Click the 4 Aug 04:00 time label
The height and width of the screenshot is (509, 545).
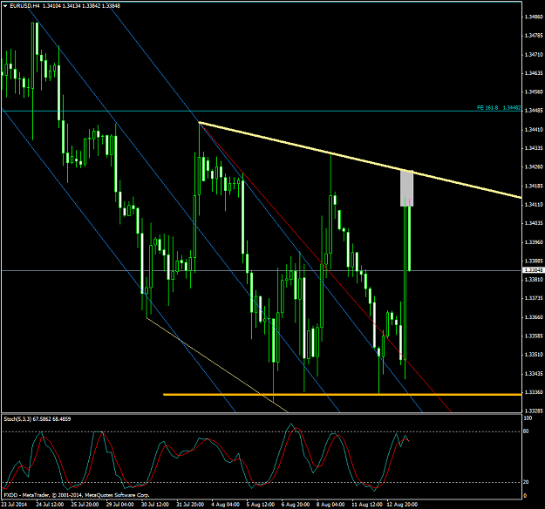tap(226, 504)
